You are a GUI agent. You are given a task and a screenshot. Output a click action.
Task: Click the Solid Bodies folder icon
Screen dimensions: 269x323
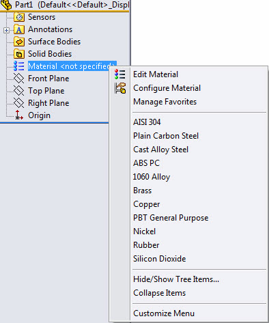coord(19,54)
